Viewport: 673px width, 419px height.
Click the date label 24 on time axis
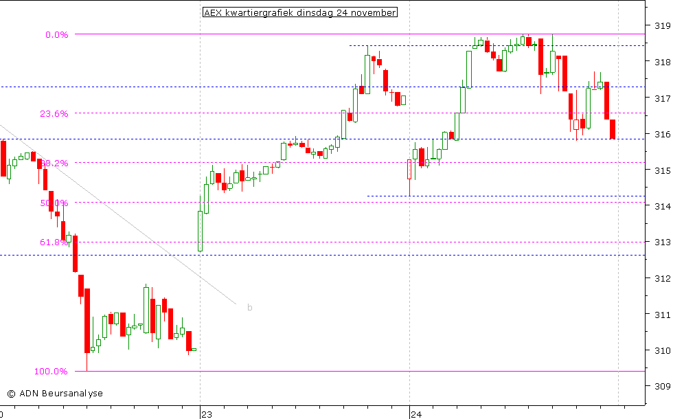[x=416, y=414]
